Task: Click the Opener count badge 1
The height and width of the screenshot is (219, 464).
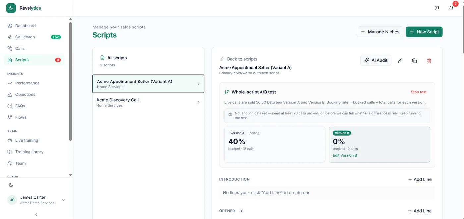Action: (x=241, y=211)
